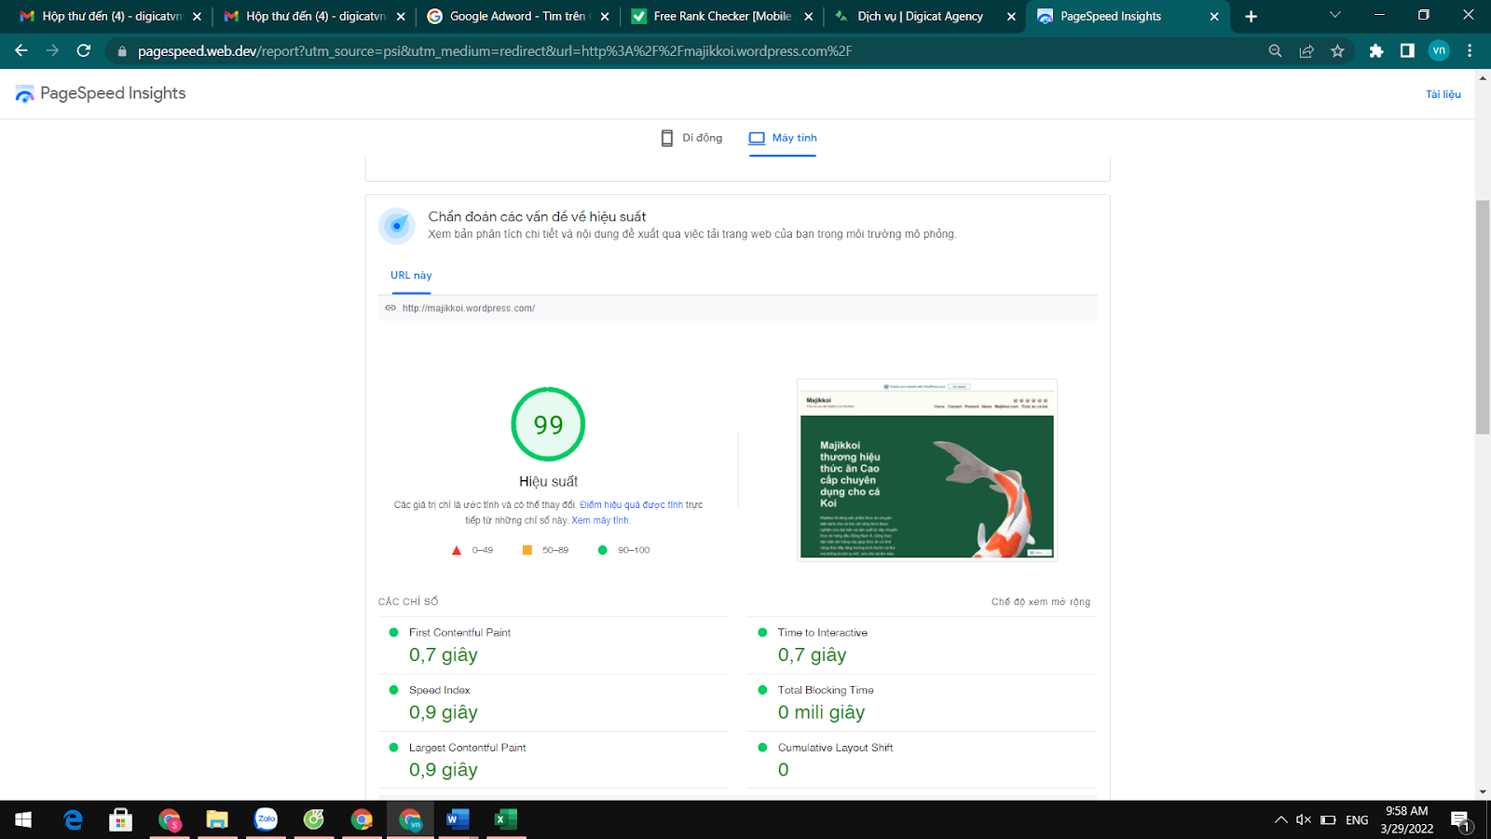Click the green 90–100 legend dot
The image size is (1491, 839).
(x=602, y=550)
